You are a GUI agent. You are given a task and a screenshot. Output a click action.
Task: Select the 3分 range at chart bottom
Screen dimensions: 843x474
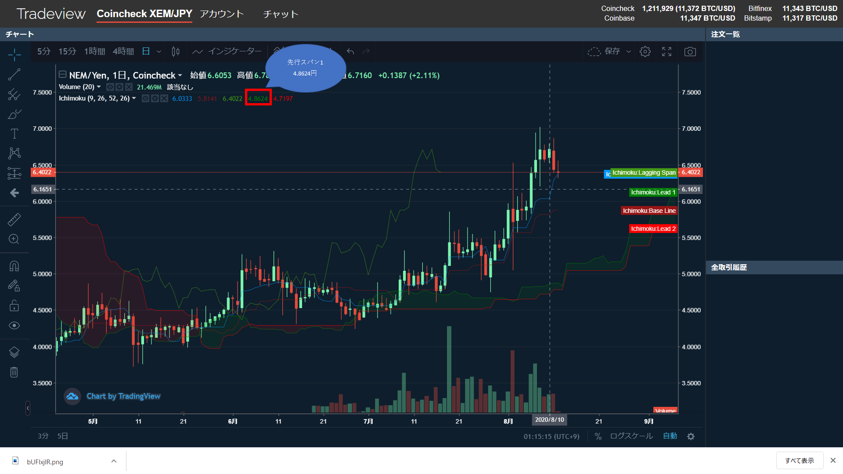[x=43, y=436]
